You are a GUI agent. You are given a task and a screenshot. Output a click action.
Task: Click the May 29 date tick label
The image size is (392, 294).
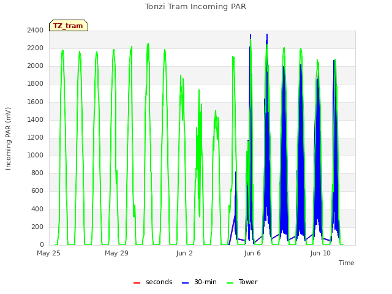coord(116,253)
